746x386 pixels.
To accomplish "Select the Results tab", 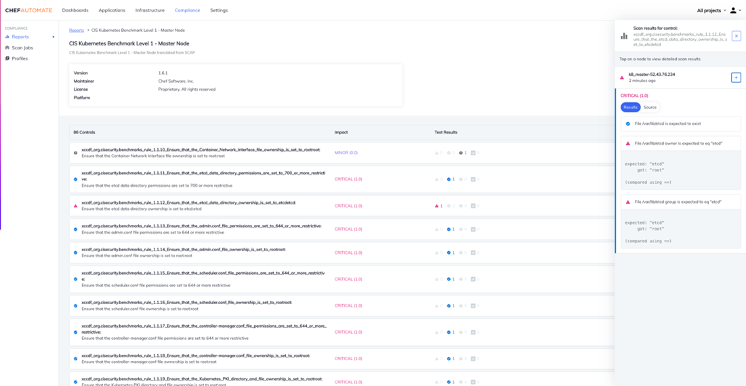I will pyautogui.click(x=630, y=107).
